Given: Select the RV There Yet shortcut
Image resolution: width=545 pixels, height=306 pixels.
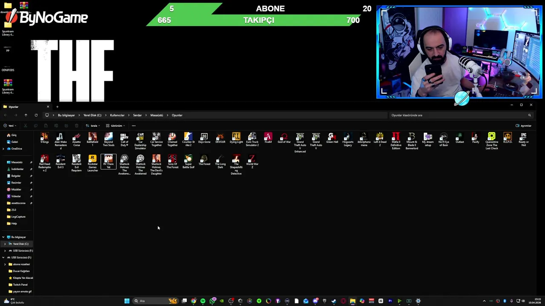Looking at the screenshot, I should [x=109, y=161].
